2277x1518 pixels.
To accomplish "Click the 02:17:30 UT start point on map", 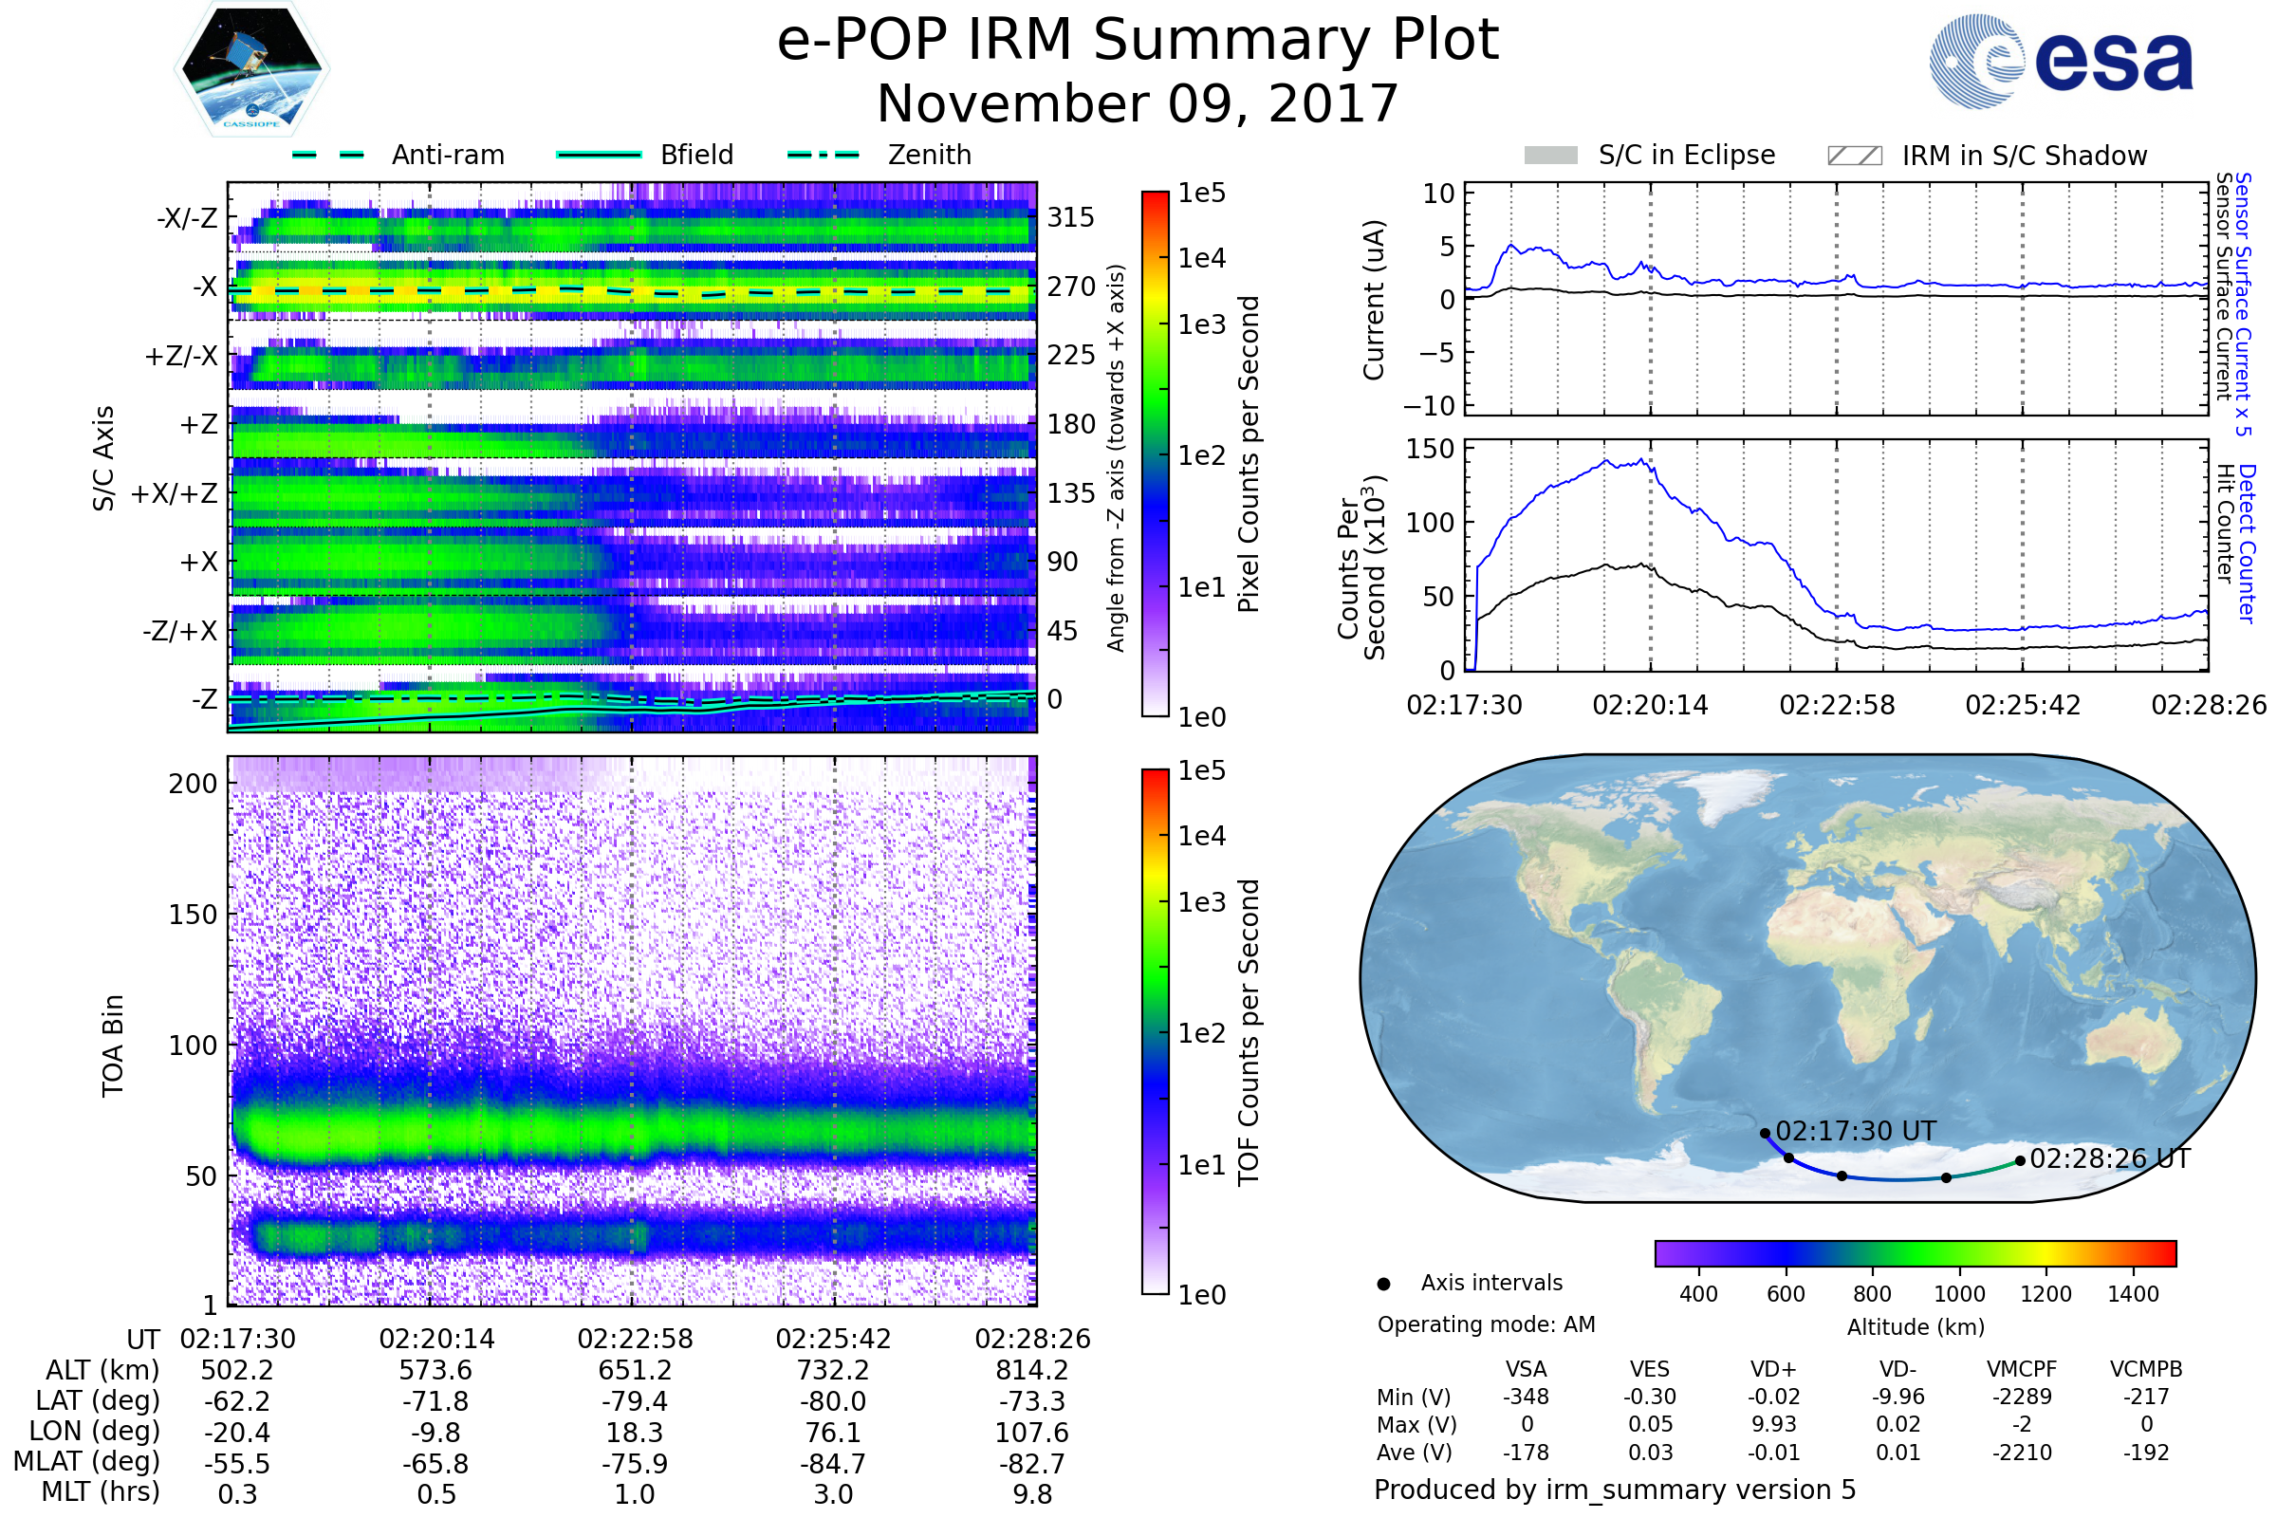I will coord(1765,1133).
